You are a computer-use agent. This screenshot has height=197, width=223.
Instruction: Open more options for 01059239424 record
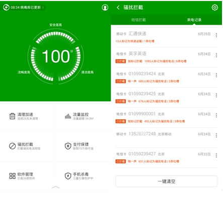pos(216,75)
